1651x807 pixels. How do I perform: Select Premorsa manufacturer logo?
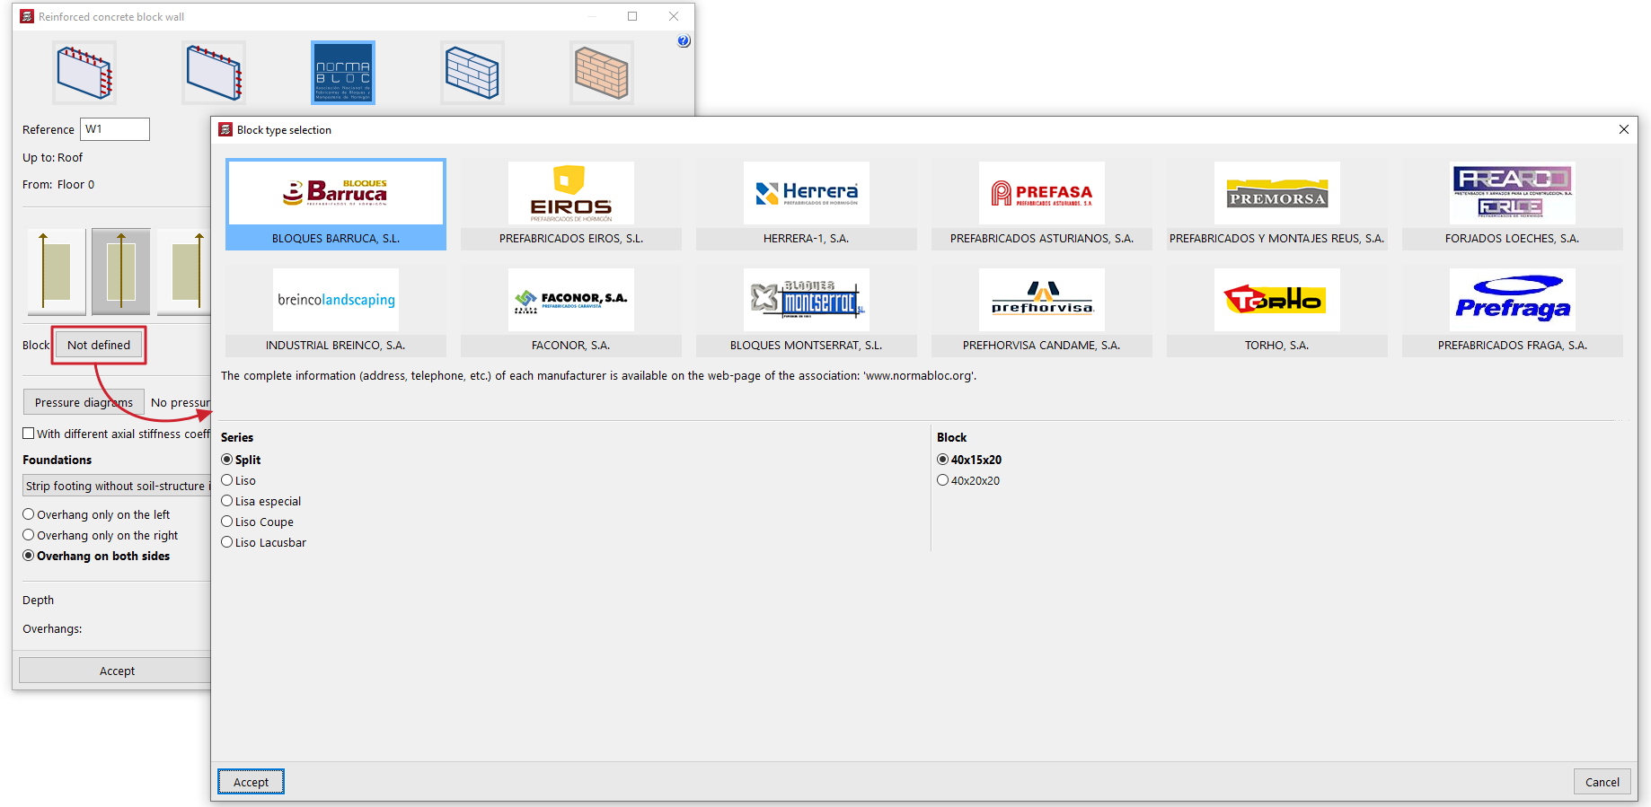(1277, 193)
